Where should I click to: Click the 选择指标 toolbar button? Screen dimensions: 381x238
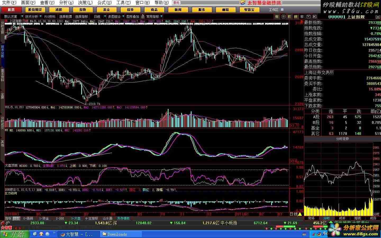click(x=82, y=16)
